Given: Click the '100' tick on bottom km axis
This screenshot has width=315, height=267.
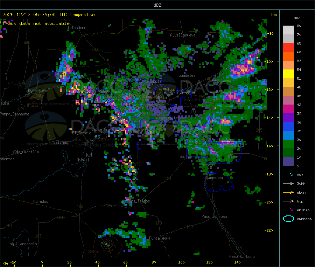Looking at the screenshot, I should [x=181, y=262].
